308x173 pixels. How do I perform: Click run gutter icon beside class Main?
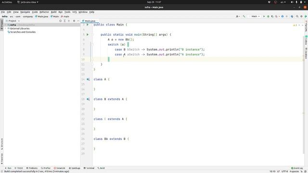click(88, 25)
